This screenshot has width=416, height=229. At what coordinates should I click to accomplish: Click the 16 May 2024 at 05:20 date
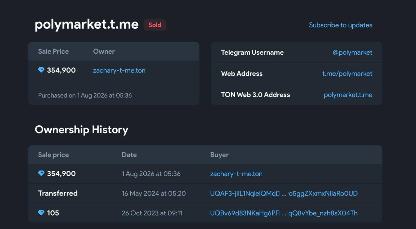click(154, 194)
